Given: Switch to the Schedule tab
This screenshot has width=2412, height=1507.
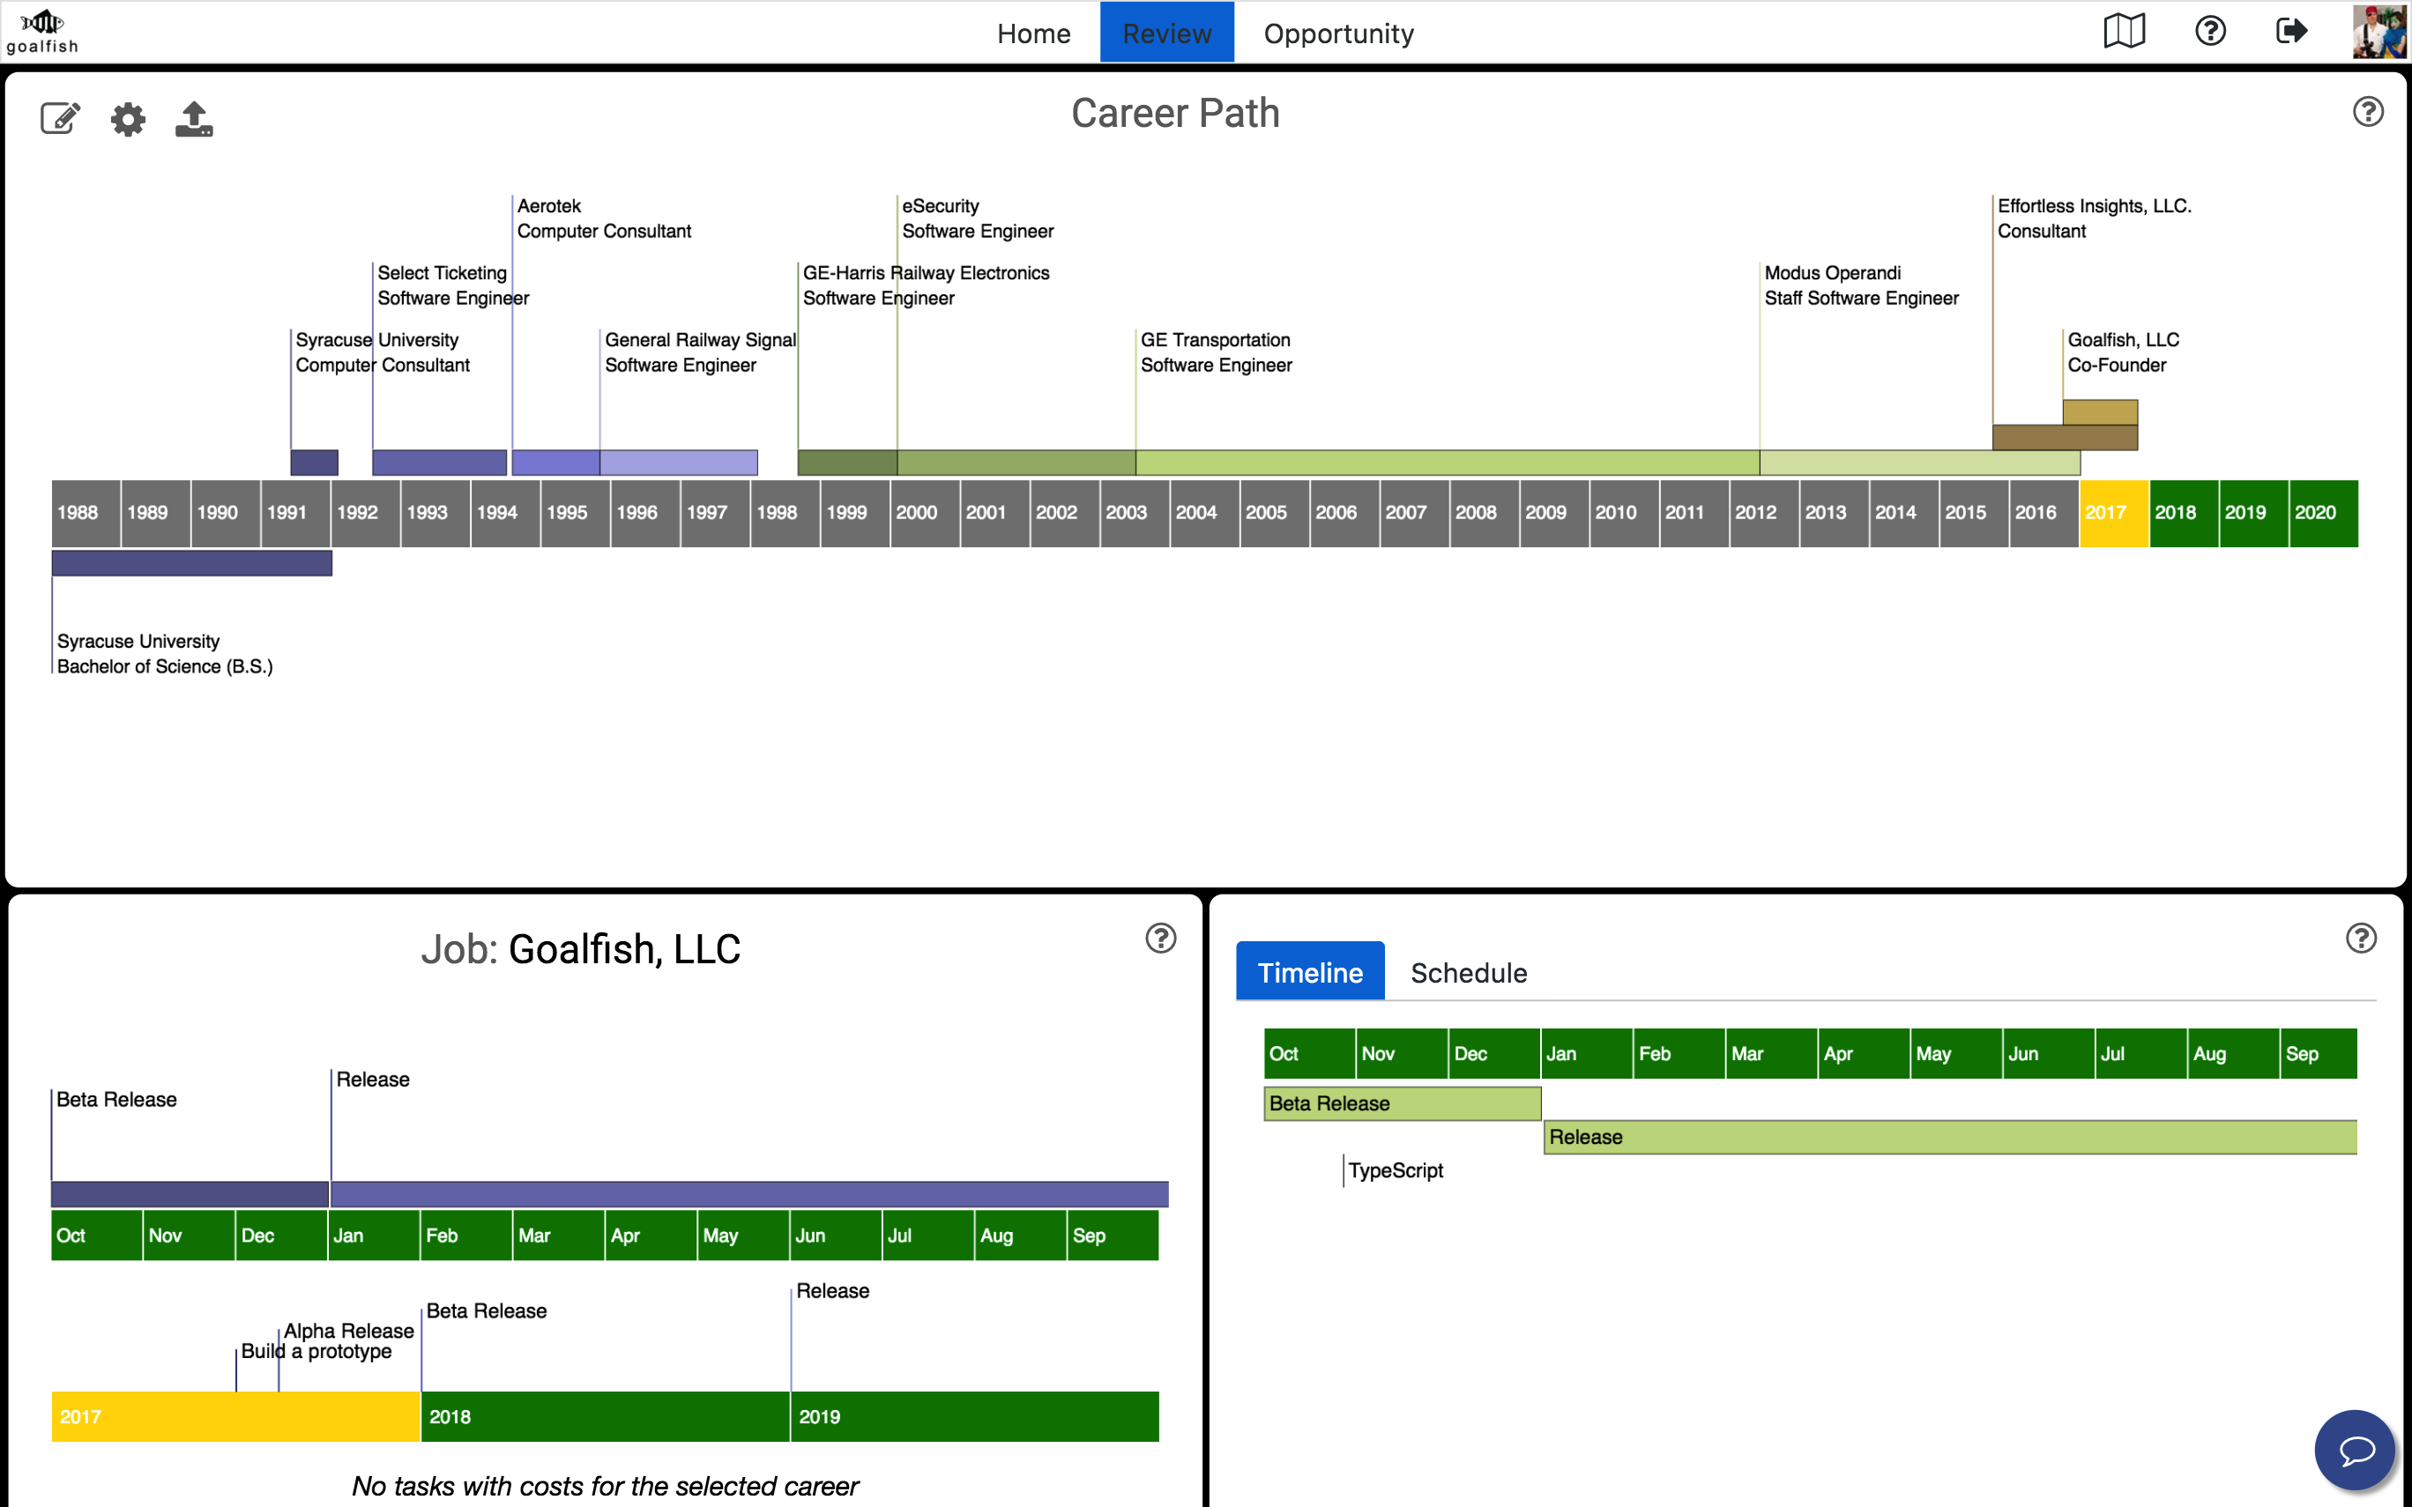Looking at the screenshot, I should click(x=1469, y=972).
